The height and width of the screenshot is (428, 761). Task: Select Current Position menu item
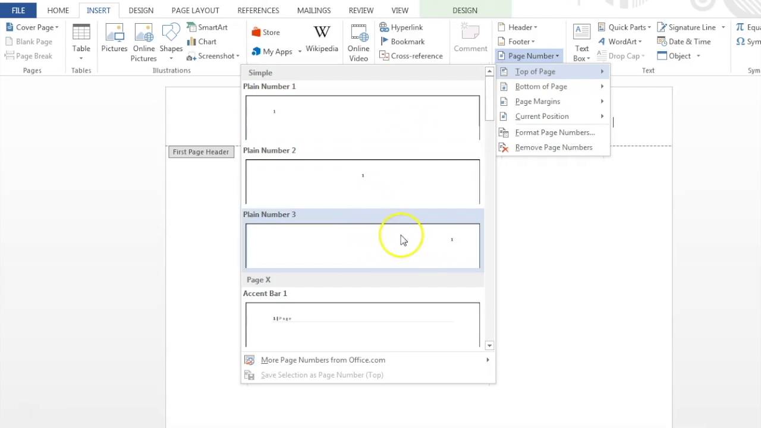553,117
